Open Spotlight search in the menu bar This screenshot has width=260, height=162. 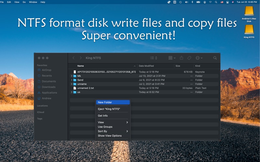(216, 2)
